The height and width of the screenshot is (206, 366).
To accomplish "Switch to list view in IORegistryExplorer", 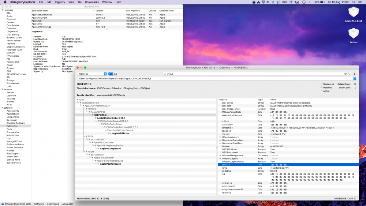I will (111, 74).
